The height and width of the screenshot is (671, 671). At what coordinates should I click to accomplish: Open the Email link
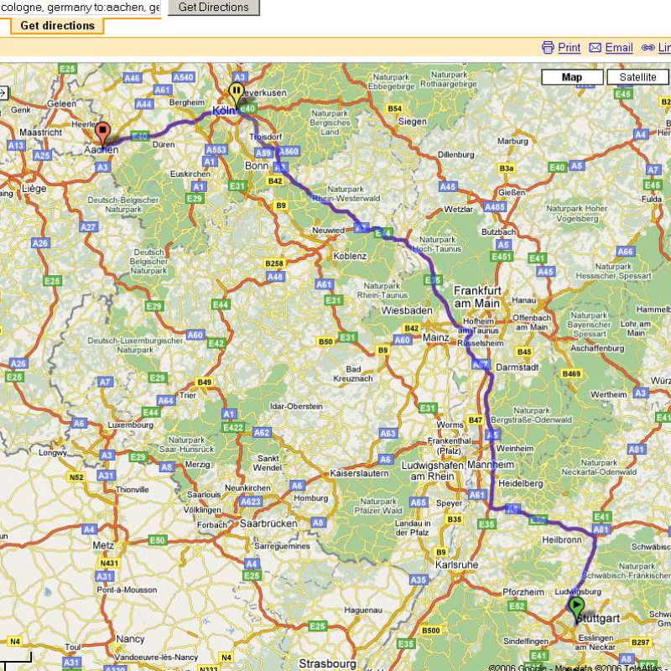coord(618,48)
